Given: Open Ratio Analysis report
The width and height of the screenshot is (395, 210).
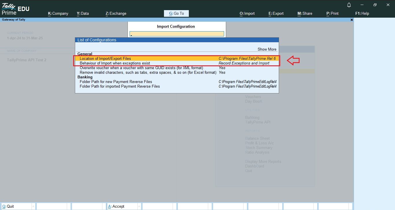Looking at the screenshot, I should pos(257,152).
